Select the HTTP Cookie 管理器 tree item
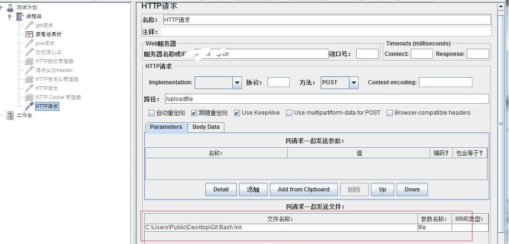The height and width of the screenshot is (244, 509). coord(58,97)
